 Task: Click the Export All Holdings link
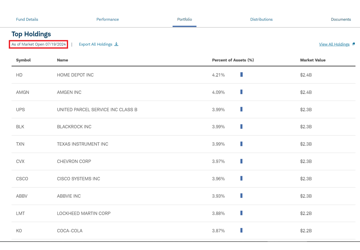tap(95, 44)
